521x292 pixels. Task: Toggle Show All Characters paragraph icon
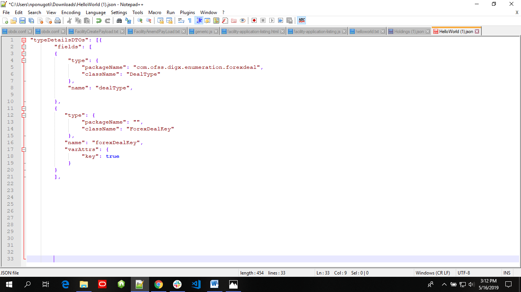[x=190, y=20]
